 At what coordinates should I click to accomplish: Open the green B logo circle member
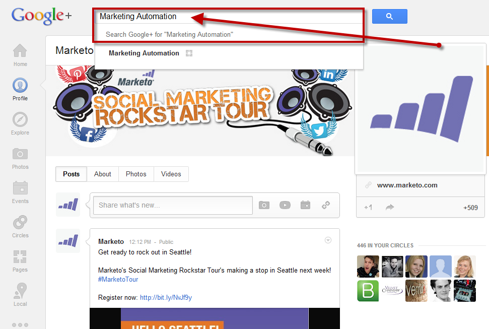pyautogui.click(x=368, y=291)
